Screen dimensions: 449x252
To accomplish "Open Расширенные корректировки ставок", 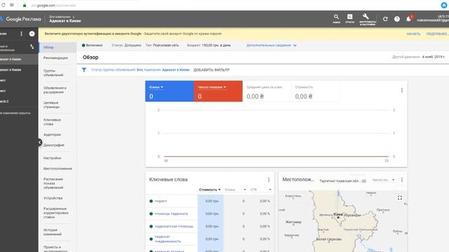I will 56,213.
